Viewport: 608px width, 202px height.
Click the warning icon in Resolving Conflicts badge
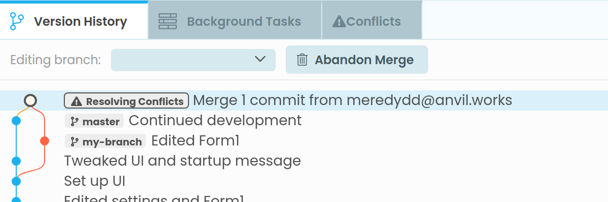click(76, 102)
